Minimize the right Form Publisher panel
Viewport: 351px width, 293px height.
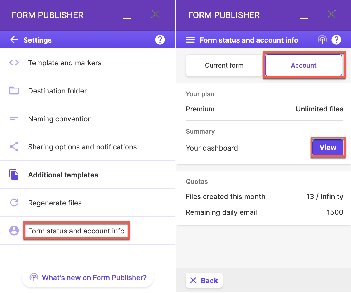point(304,18)
